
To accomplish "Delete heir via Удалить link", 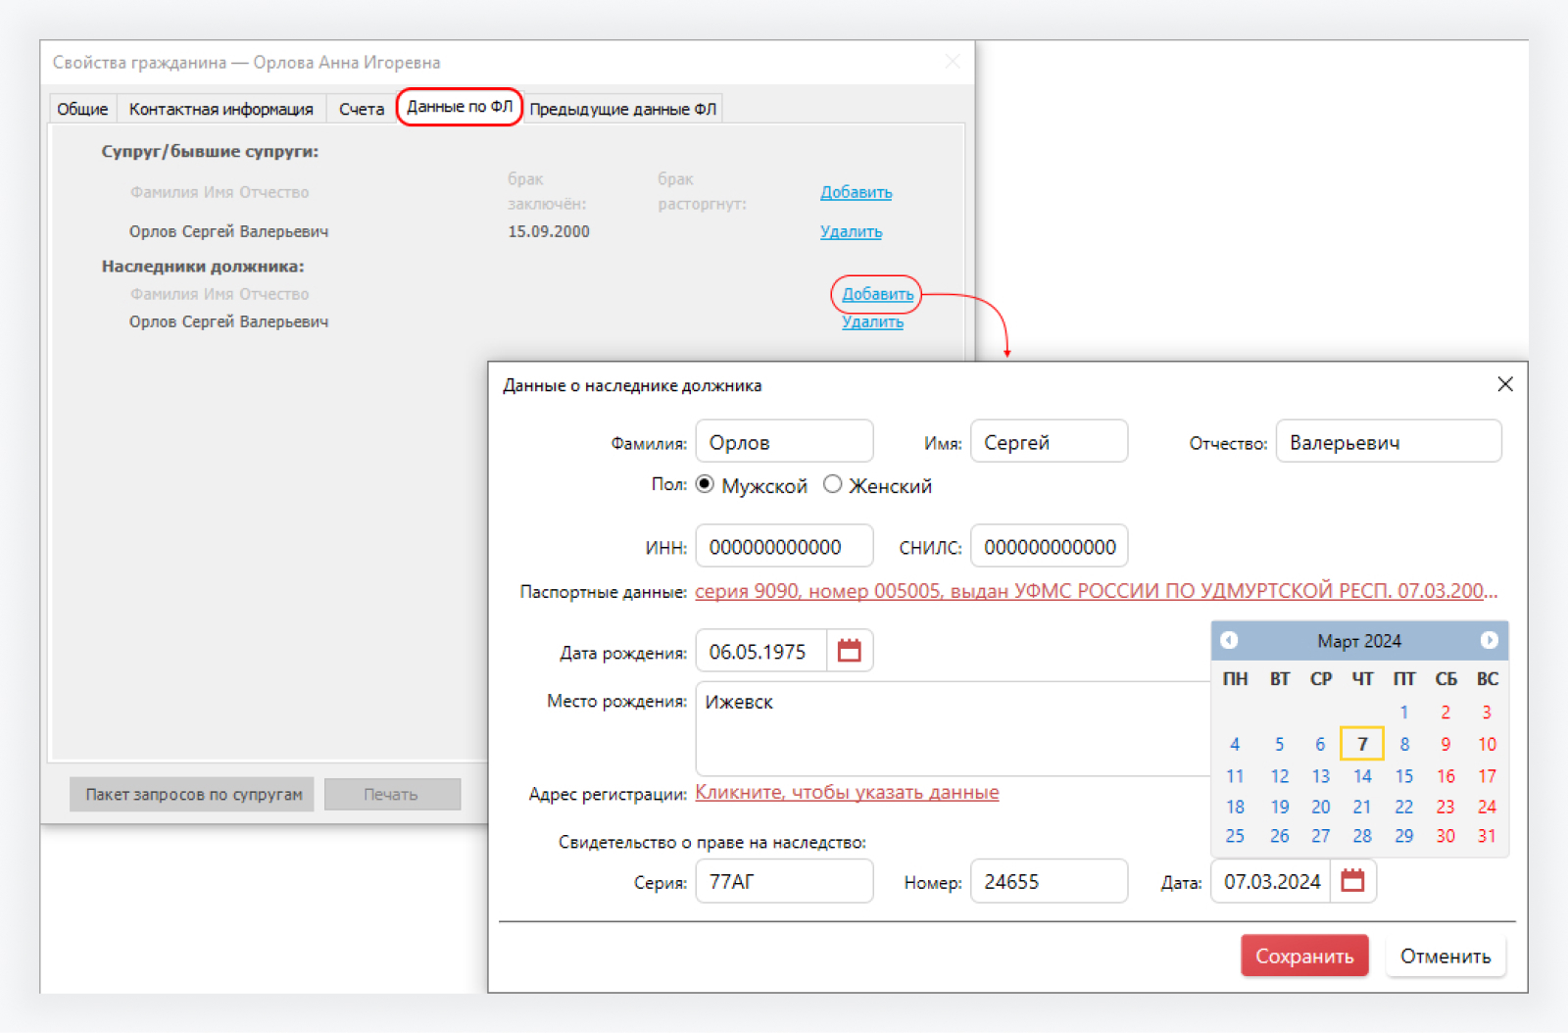I will [x=872, y=321].
